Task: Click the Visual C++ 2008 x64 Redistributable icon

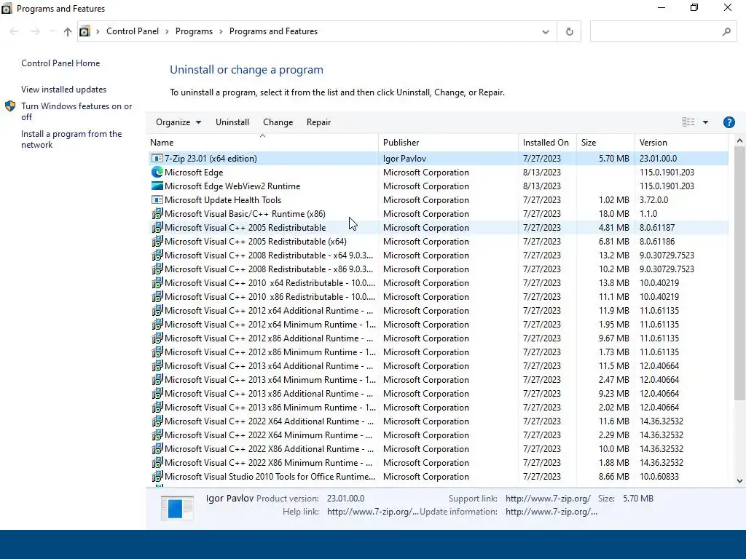Action: (x=157, y=255)
